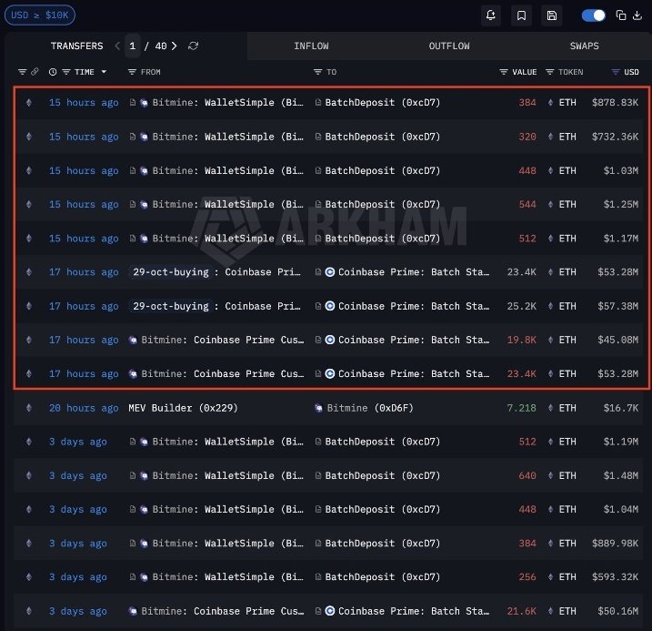Click Ethereum chain icon in MEV Builder row
652x631 pixels.
(29, 408)
